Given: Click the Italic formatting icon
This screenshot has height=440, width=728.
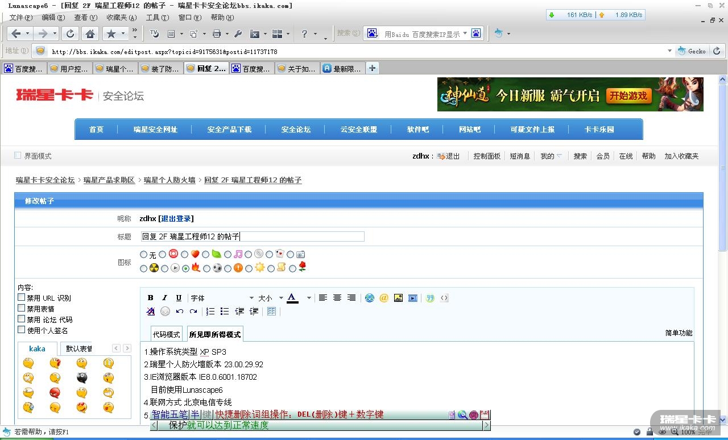Looking at the screenshot, I should click(x=165, y=298).
